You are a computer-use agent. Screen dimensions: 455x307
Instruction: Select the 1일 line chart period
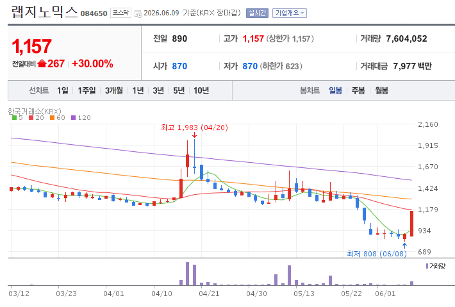pos(63,90)
